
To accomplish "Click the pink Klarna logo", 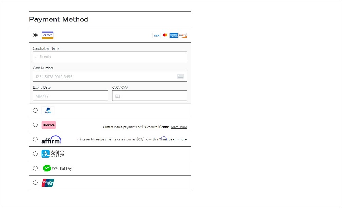I will (49, 125).
